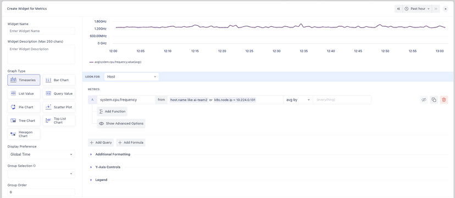Click the group by (everything) field
Image resolution: width=455 pixels, height=198 pixels.
pos(342,100)
